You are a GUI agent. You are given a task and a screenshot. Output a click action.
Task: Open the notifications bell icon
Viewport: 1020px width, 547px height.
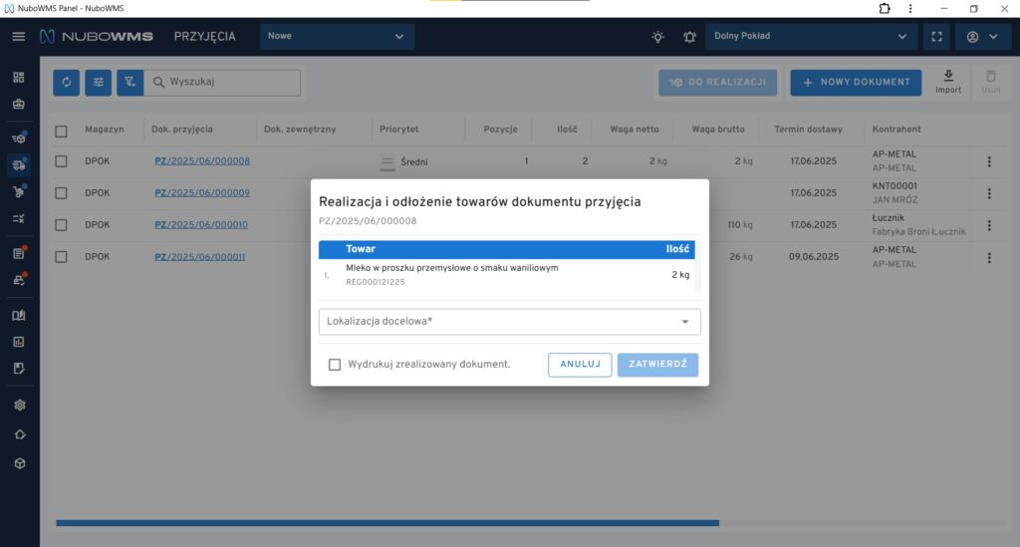tap(689, 37)
